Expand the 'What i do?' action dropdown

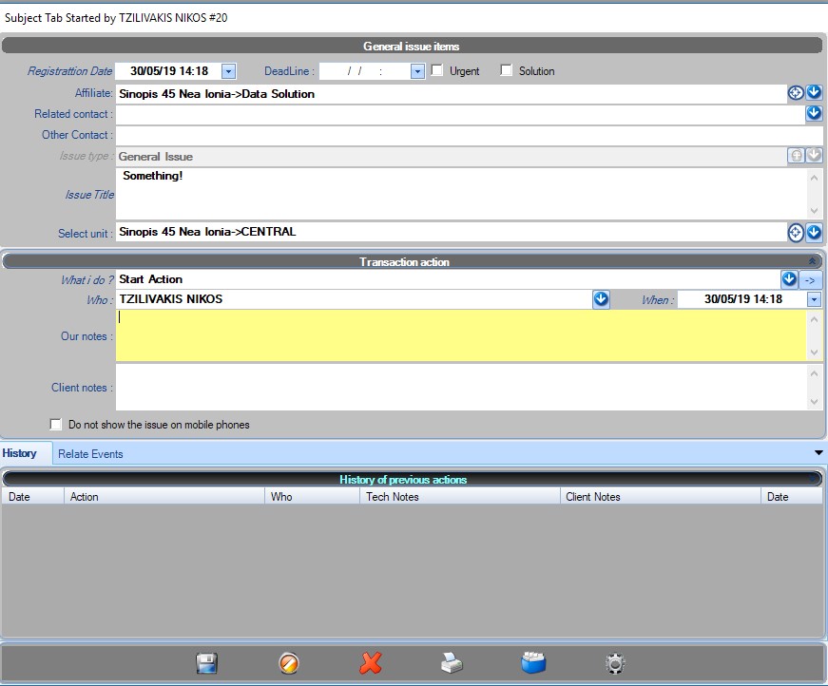[789, 279]
